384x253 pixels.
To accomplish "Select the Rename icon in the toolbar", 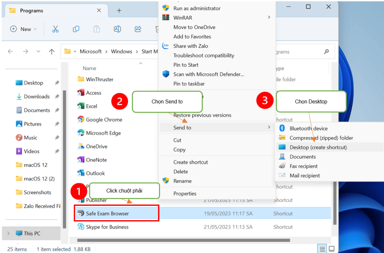I will (x=117, y=29).
